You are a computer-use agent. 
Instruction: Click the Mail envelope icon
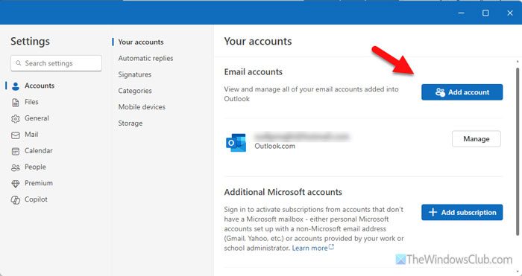(16, 135)
